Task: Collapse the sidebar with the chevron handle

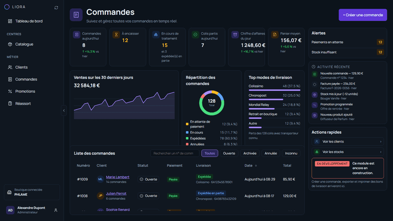Action: pos(64,110)
